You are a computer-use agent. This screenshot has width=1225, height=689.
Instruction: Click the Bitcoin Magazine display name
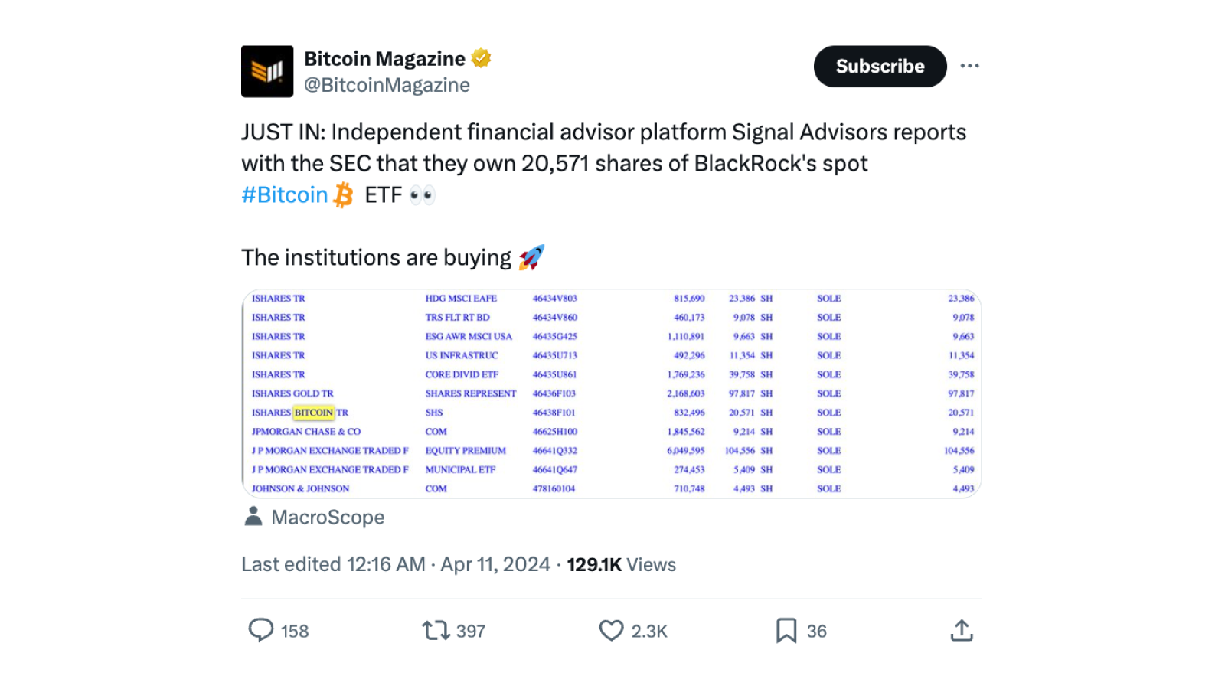[x=384, y=59]
